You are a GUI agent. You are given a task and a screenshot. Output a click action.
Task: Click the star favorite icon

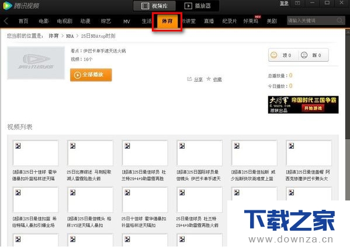[209, 79]
